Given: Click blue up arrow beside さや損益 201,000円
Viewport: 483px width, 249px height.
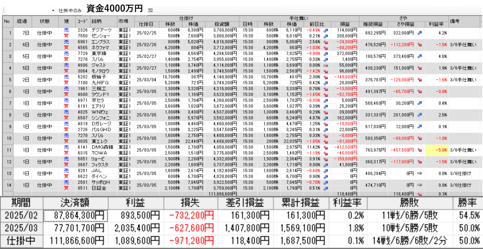Looking at the screenshot, I should point(420,115).
